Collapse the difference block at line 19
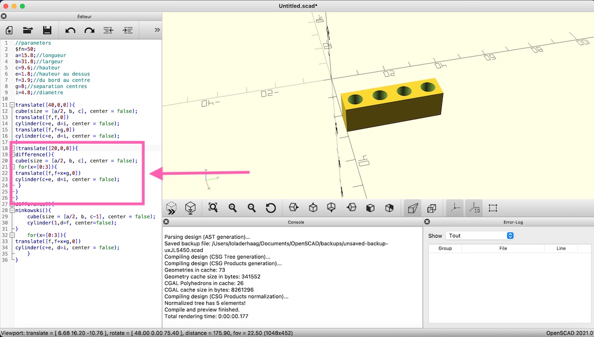Image resolution: width=594 pixels, height=337 pixels. (12, 154)
